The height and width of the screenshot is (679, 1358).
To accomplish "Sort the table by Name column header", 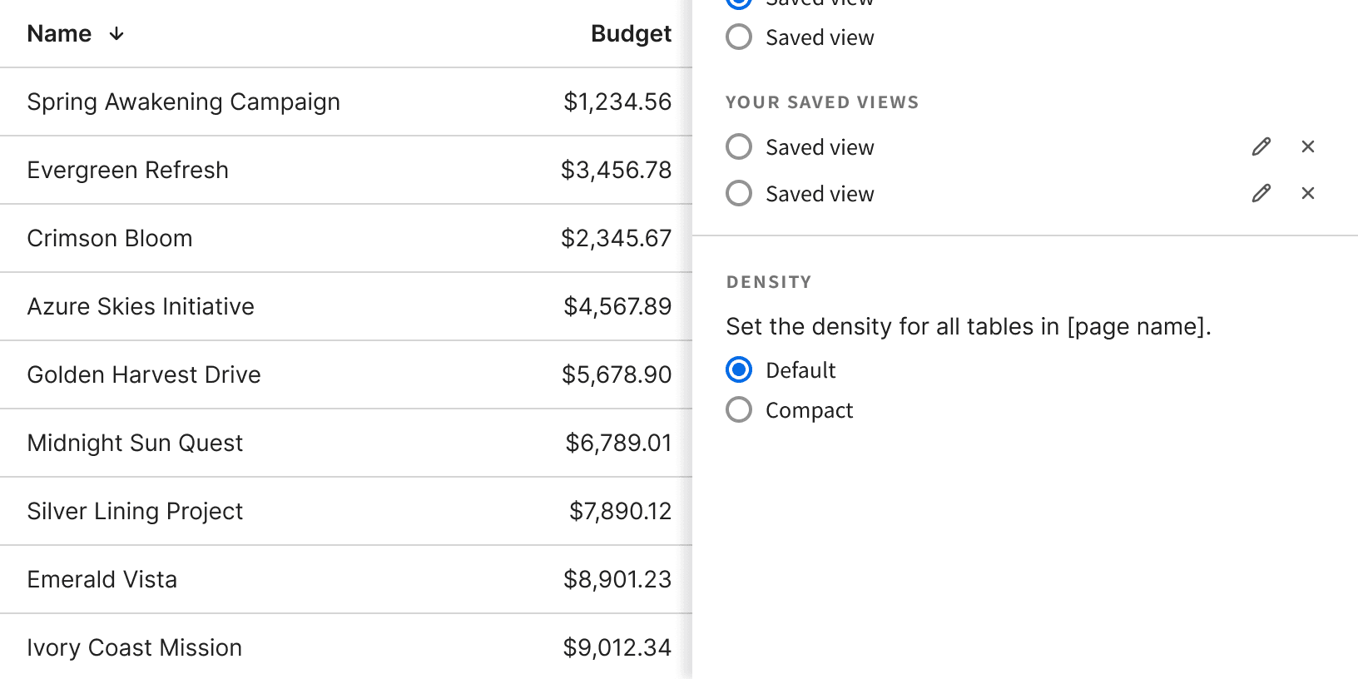I will (x=59, y=34).
